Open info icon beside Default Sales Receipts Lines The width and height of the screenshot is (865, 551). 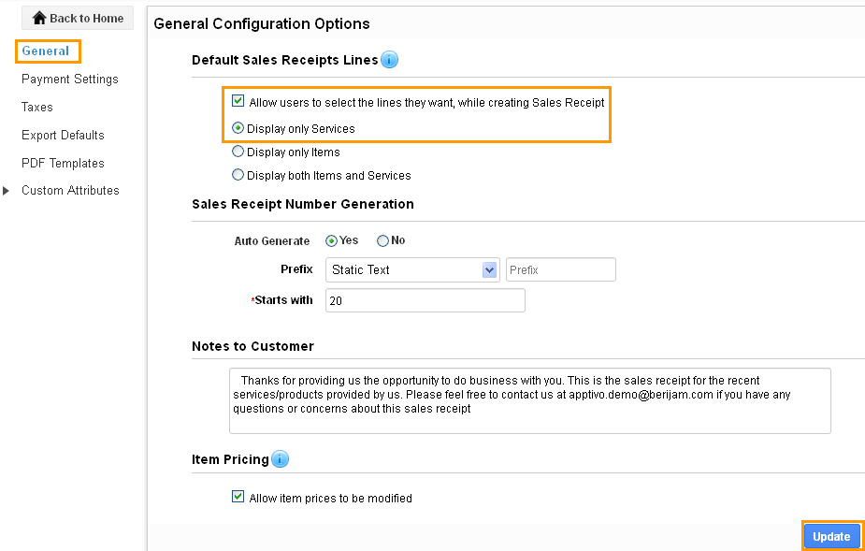[389, 60]
